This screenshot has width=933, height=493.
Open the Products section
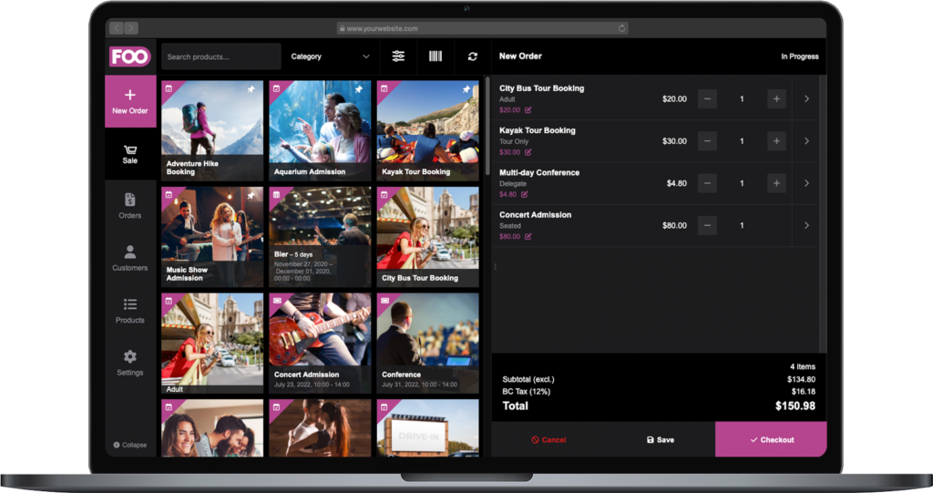(130, 311)
